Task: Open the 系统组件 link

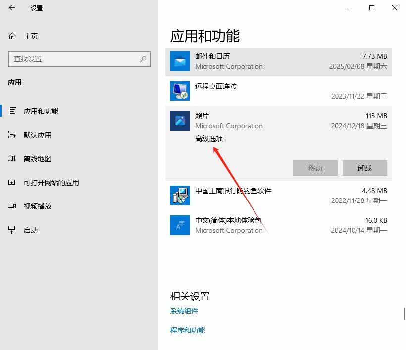Action: pos(184,311)
